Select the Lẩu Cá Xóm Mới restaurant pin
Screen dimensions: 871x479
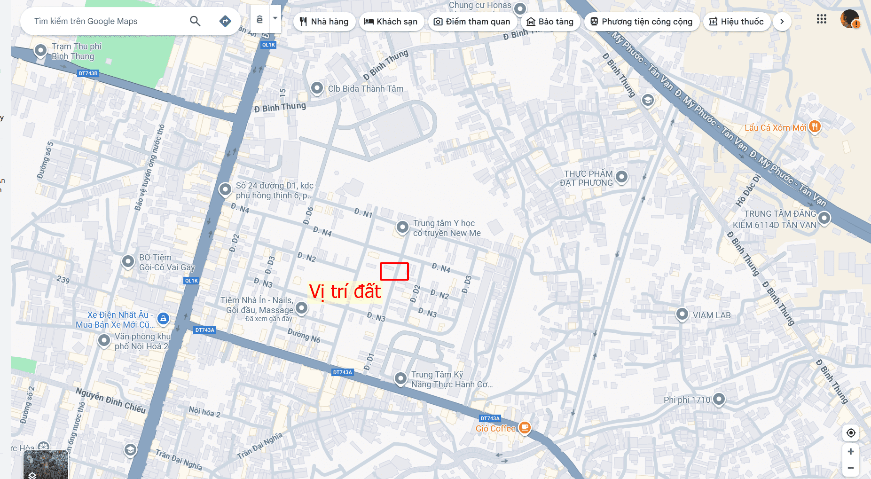(815, 126)
